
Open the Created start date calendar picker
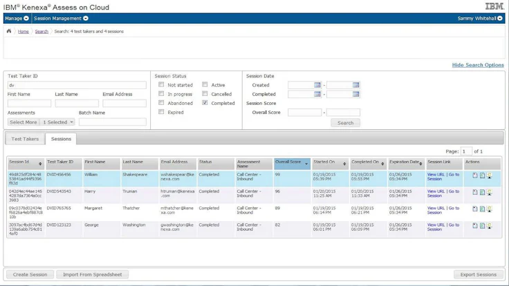point(317,85)
